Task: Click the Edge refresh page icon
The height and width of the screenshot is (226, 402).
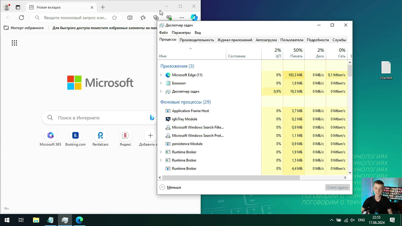Action: click(x=21, y=18)
